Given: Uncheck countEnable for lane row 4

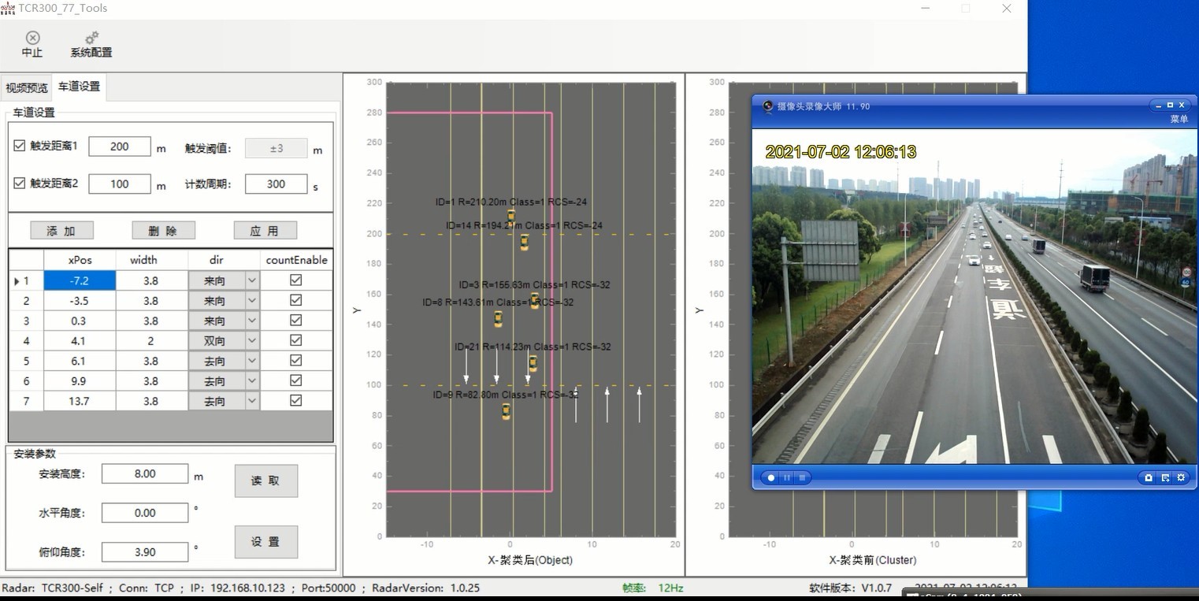Looking at the screenshot, I should pos(296,340).
